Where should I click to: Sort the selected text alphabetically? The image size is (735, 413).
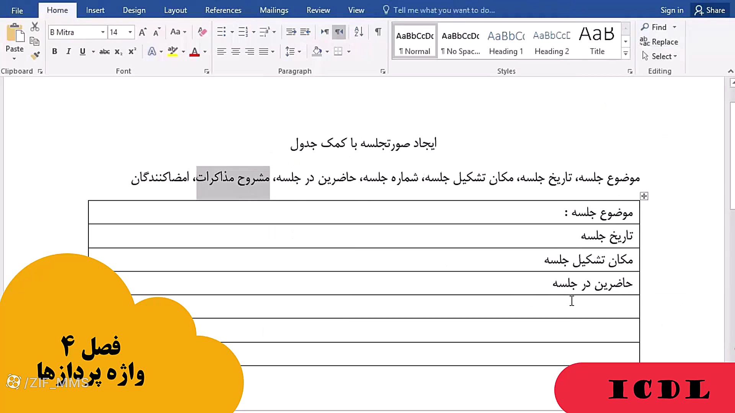point(359,32)
